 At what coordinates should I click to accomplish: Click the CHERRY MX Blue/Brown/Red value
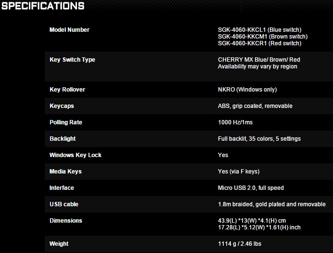coord(259,60)
